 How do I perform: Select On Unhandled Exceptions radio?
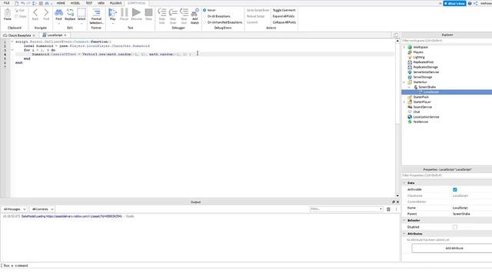pyautogui.click(x=204, y=22)
